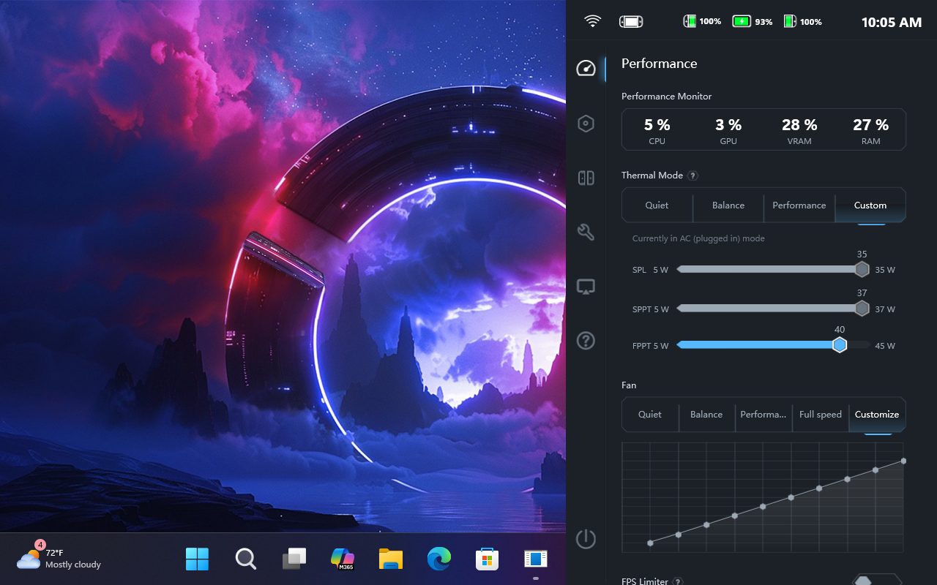This screenshot has height=585, width=937.
Task: Open the Windows Start menu
Action: pyautogui.click(x=197, y=559)
